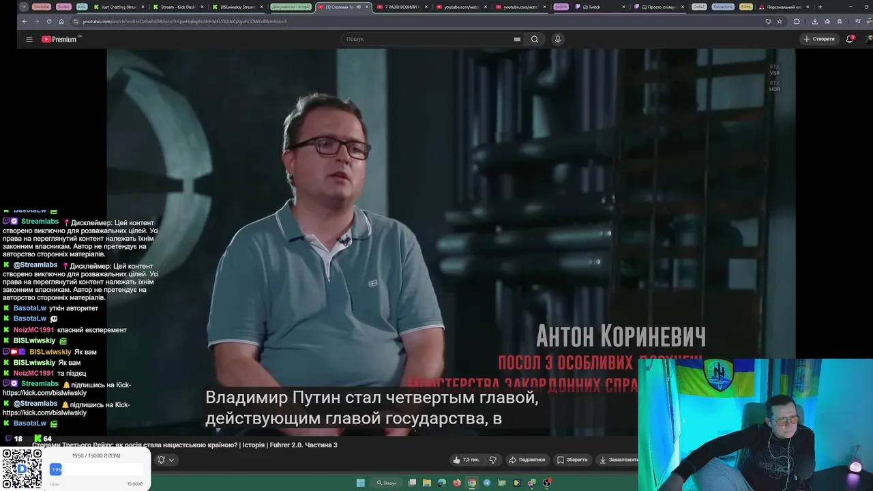The image size is (873, 491).
Task: Reload the page
Action: click(48, 21)
